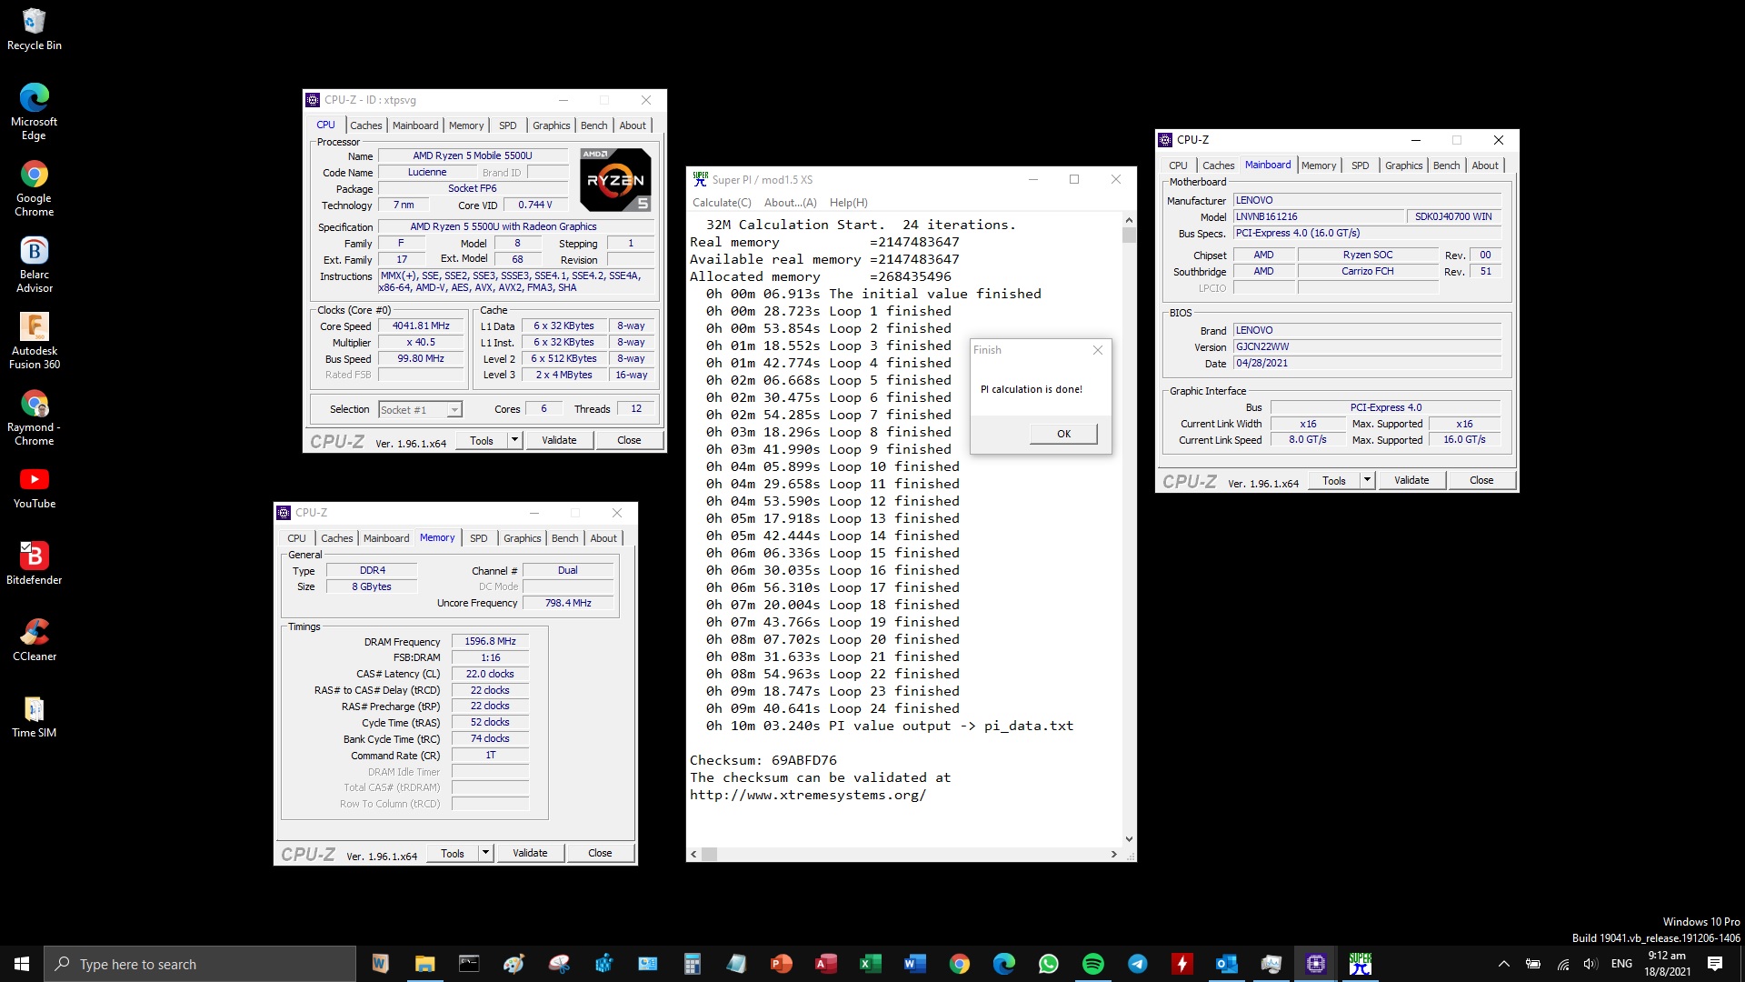
Task: Open Outlook from taskbar
Action: (1227, 964)
